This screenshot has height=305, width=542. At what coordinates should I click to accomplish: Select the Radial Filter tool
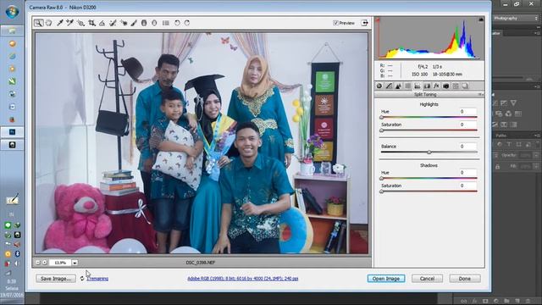click(154, 23)
